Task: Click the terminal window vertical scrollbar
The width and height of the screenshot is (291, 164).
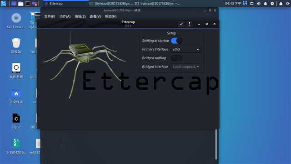Action: 216,144
